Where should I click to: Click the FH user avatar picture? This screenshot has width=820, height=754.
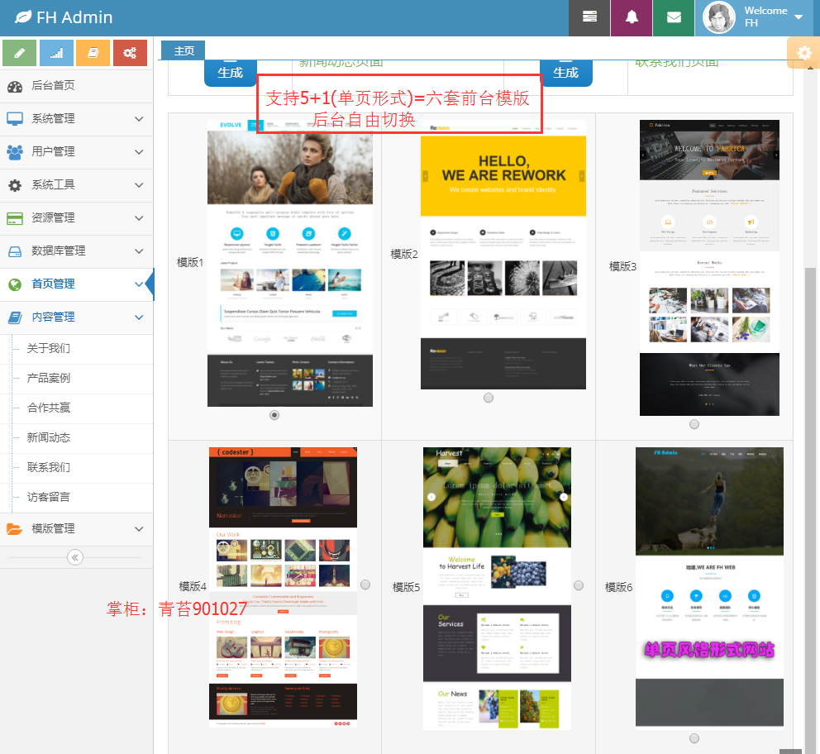click(719, 18)
